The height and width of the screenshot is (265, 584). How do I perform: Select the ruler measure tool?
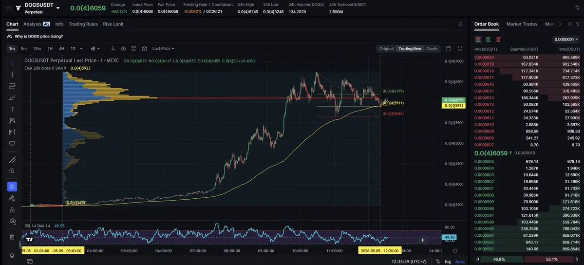pyautogui.click(x=12, y=159)
